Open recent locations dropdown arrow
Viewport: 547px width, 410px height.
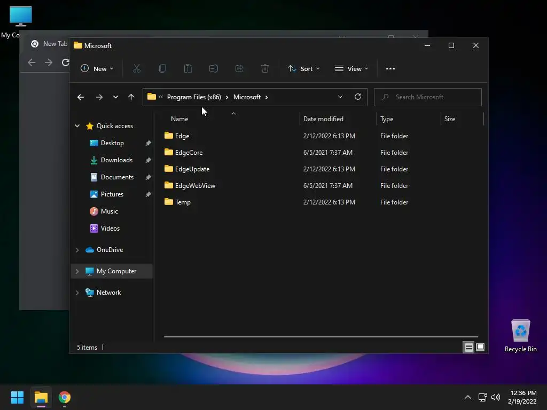[x=115, y=97]
